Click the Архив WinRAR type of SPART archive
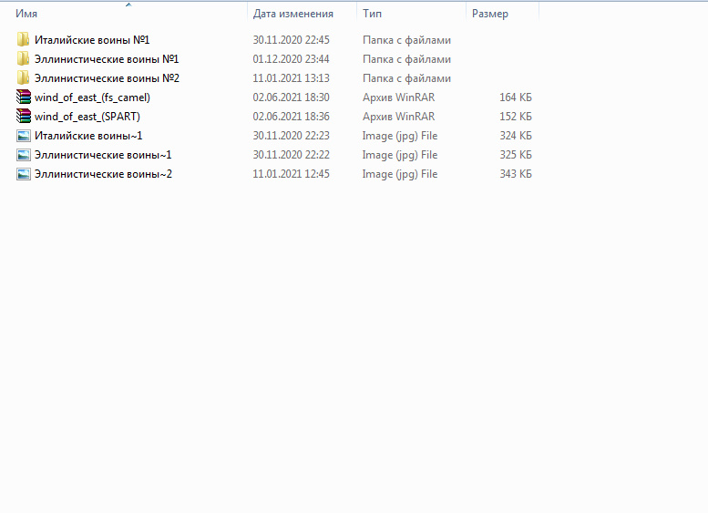 tap(399, 117)
